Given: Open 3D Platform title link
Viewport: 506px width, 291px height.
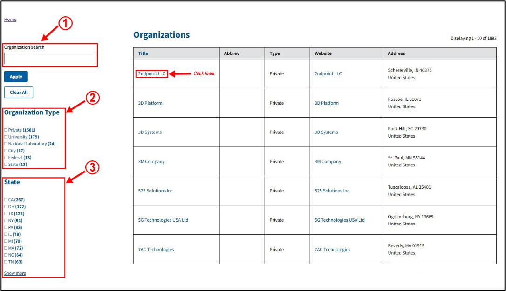Looking at the screenshot, I should tap(150, 103).
